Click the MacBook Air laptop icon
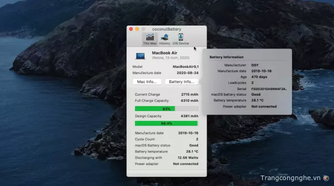The width and height of the screenshot is (334, 186). pos(141,56)
